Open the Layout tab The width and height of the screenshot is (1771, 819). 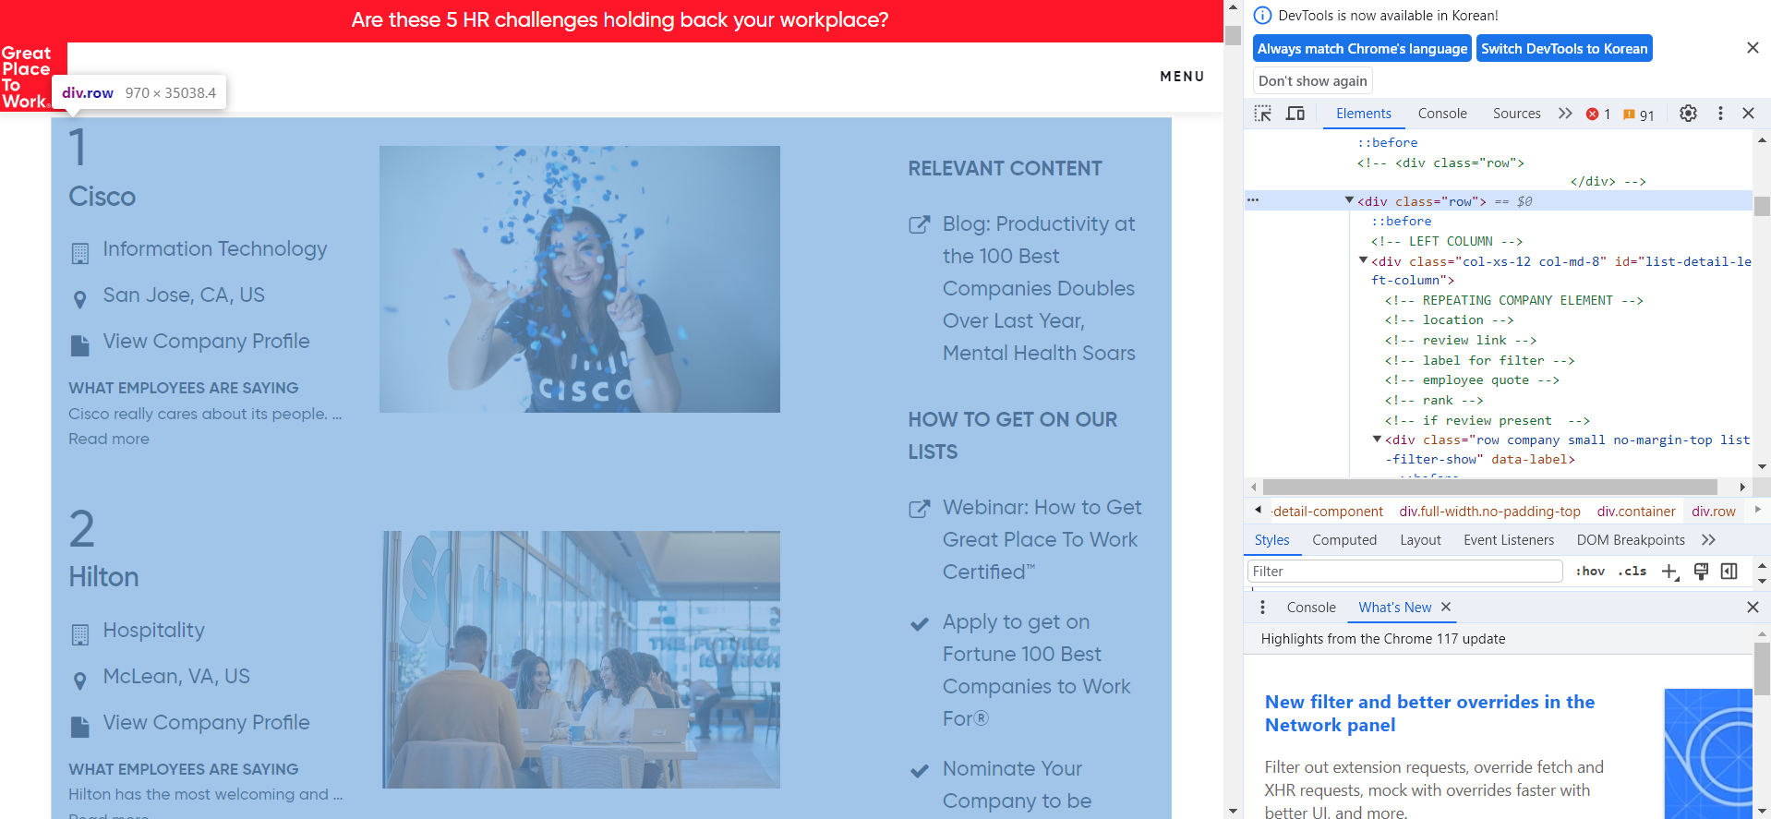(1420, 540)
